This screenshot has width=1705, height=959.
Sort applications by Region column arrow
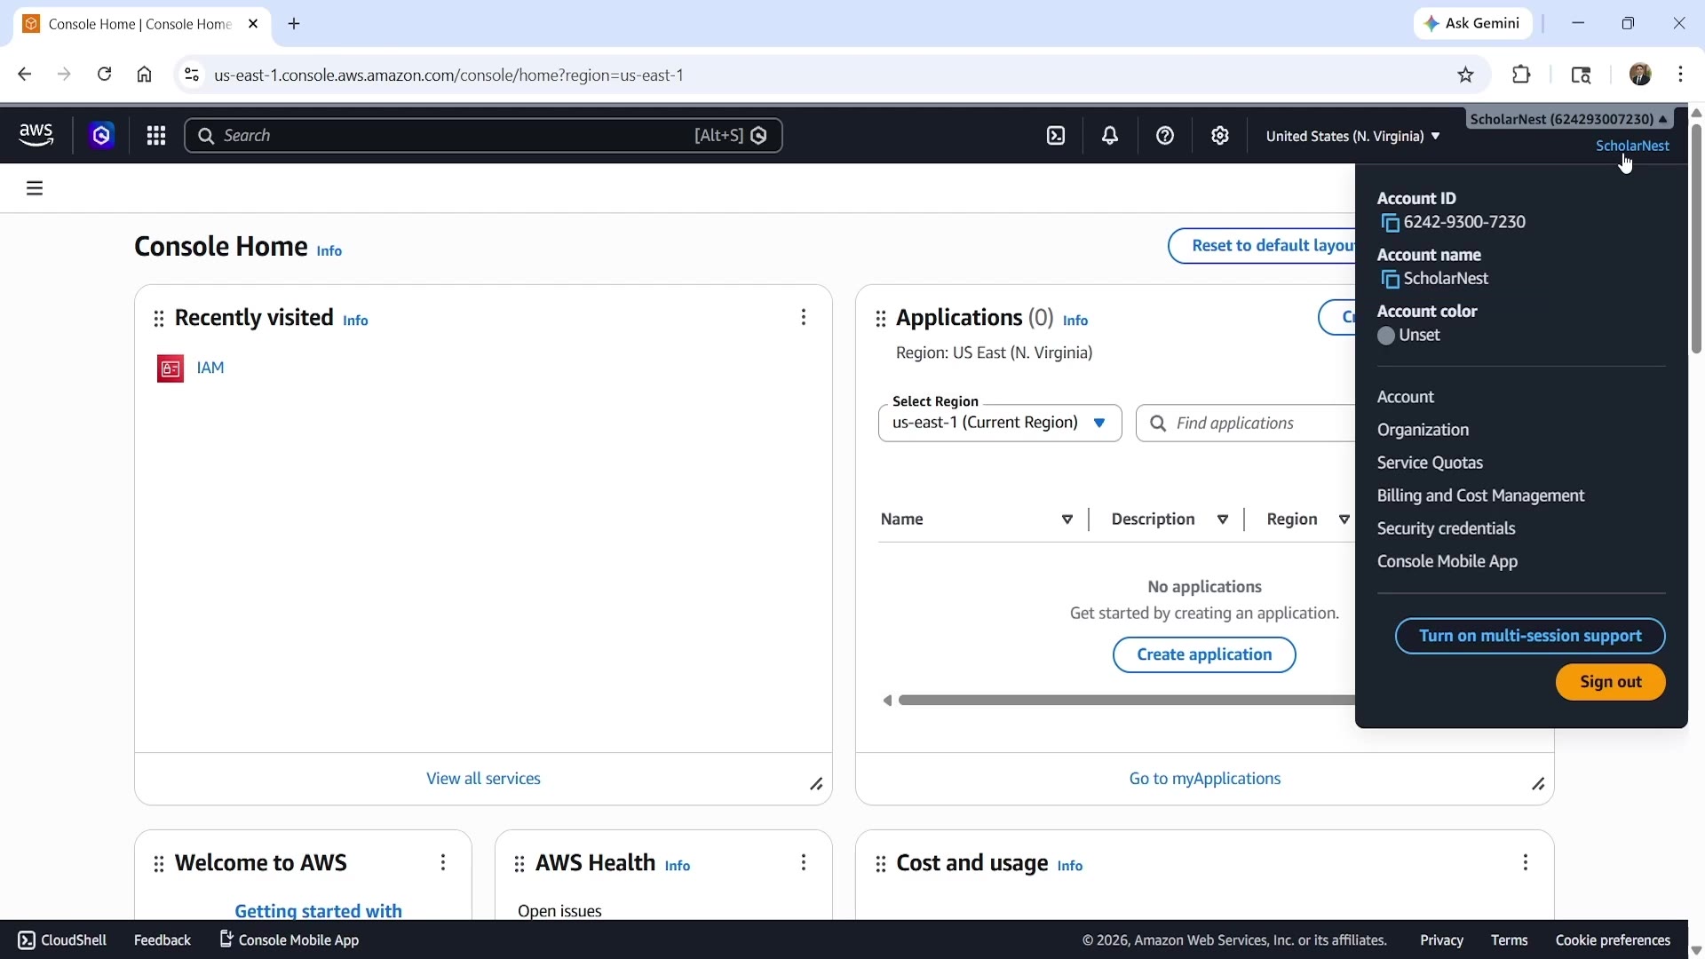(x=1344, y=519)
